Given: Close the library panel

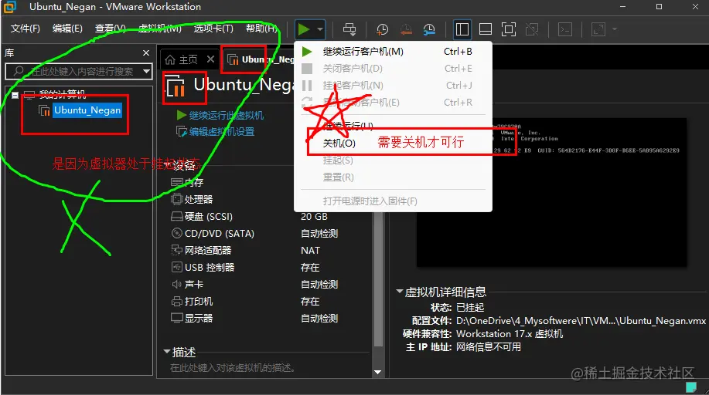Looking at the screenshot, I should (x=146, y=52).
